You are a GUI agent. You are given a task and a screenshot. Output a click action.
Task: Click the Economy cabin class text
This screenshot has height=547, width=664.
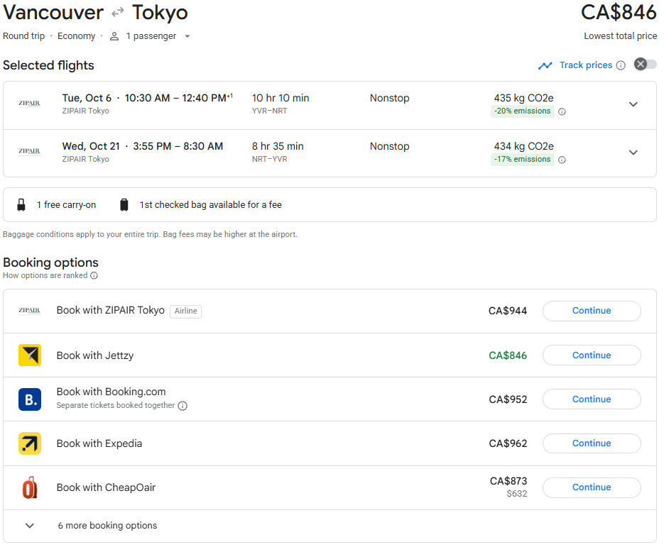tap(76, 36)
